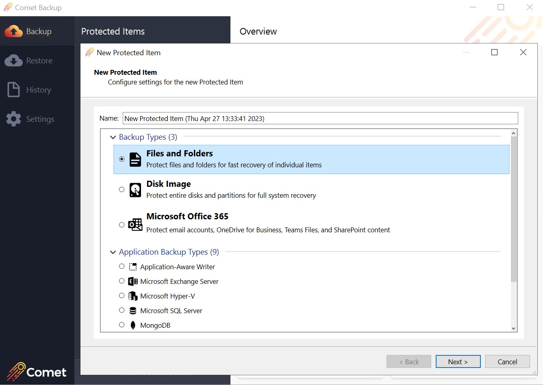Click 'Protect email accounts, OneDrive' description text
This screenshot has height=385, width=543.
[x=268, y=230]
